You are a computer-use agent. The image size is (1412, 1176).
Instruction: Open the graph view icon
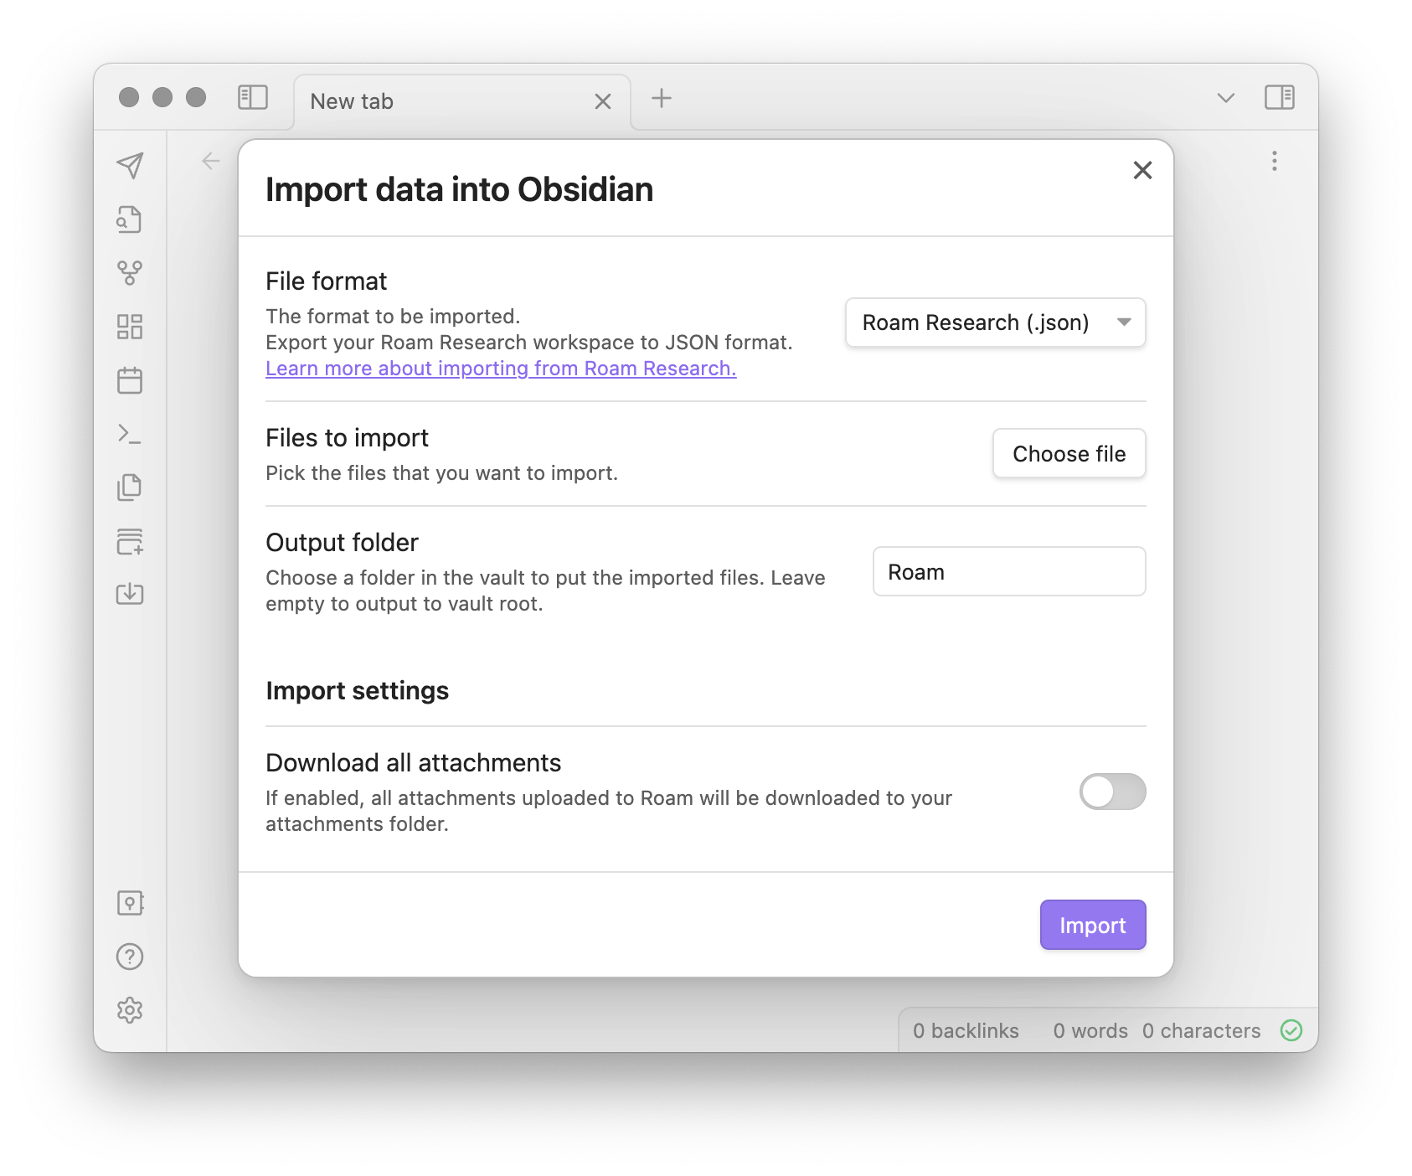(x=130, y=272)
